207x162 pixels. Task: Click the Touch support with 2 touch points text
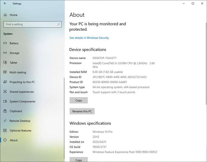click(x=114, y=92)
